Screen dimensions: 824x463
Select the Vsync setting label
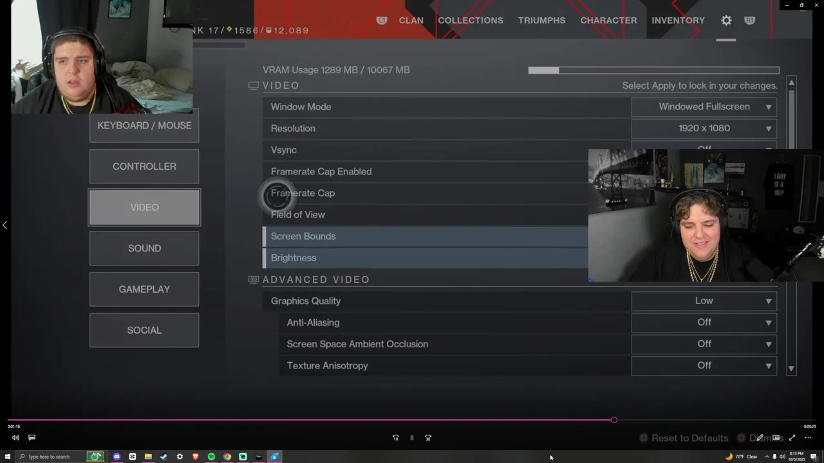coord(284,150)
